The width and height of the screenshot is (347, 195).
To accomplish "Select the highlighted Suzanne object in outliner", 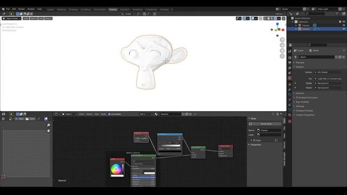I will pyautogui.click(x=306, y=29).
